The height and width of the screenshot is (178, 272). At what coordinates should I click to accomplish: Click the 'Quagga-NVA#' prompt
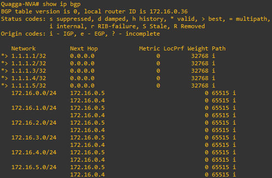[20, 4]
